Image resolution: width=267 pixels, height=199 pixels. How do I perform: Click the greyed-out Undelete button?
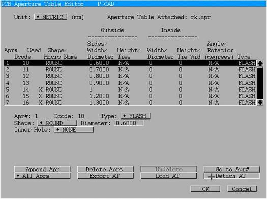point(169,169)
